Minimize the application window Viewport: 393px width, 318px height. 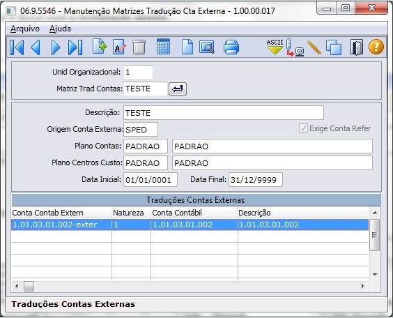click(x=326, y=8)
